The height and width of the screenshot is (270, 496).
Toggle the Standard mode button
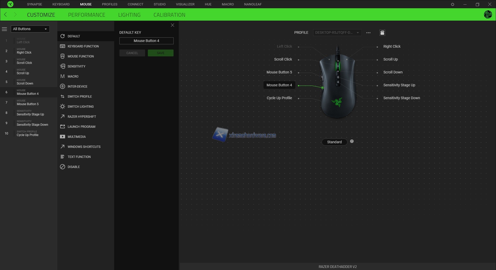334,142
